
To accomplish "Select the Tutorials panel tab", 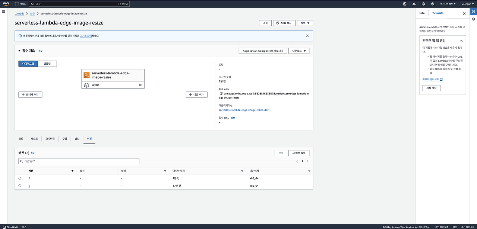I will tap(437, 13).
